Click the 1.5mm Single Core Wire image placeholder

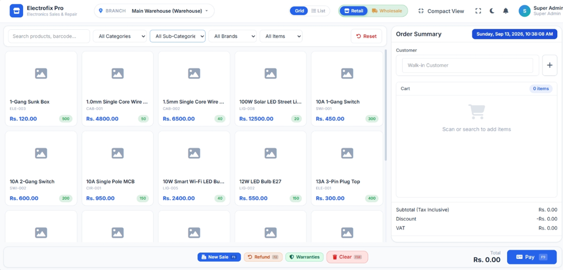tap(194, 73)
